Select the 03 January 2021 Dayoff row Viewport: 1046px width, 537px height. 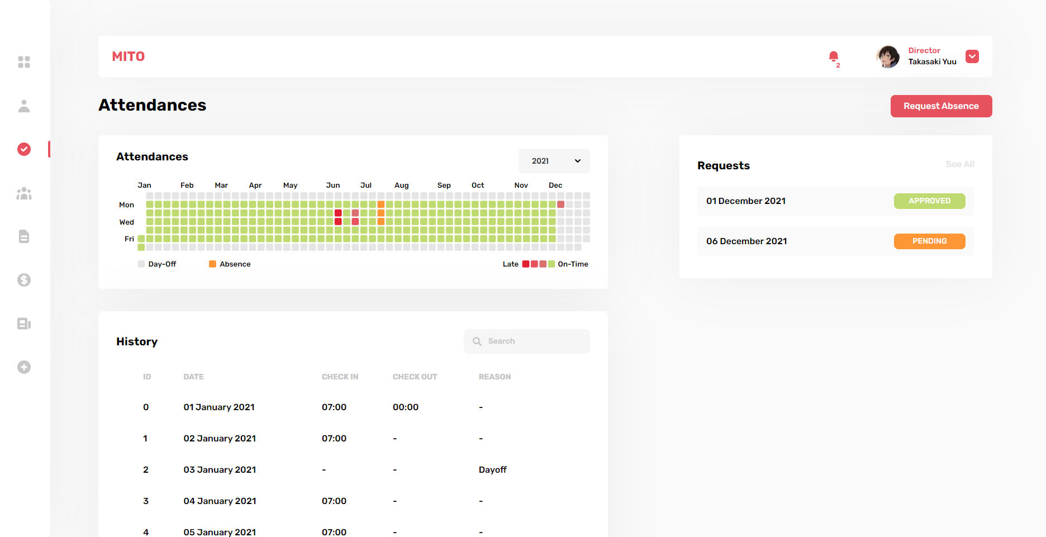[x=352, y=470]
